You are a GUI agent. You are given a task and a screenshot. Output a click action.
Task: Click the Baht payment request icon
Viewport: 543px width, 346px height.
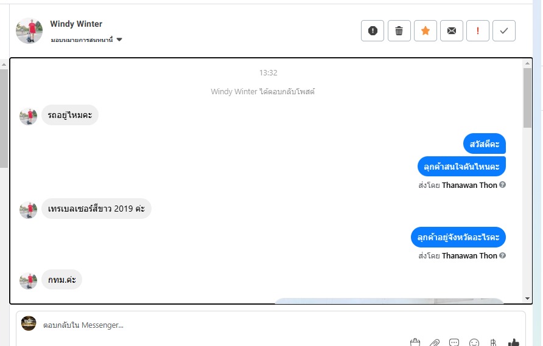coord(493,342)
